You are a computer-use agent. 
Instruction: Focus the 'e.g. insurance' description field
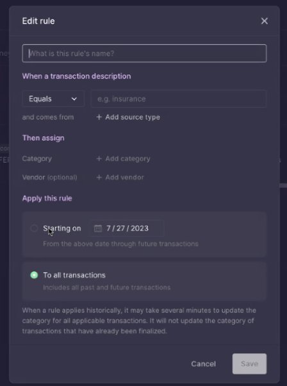click(x=179, y=99)
